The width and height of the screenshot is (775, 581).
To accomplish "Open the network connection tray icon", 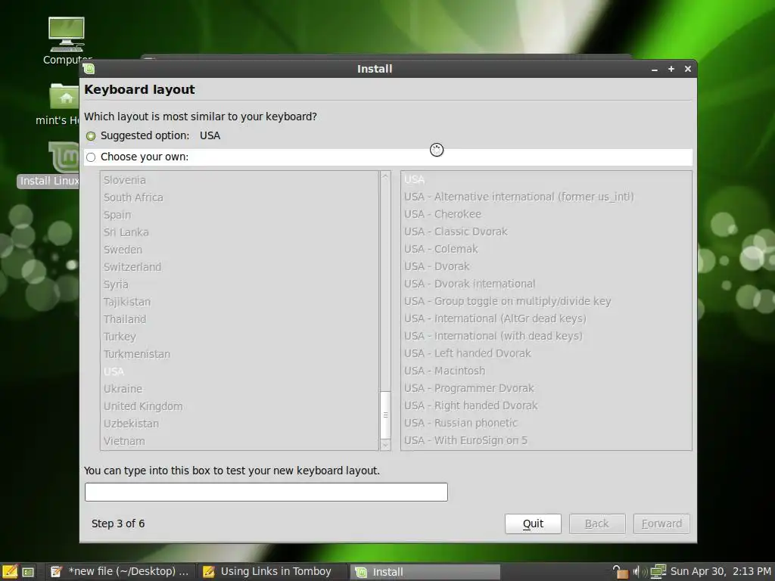I will tap(658, 572).
